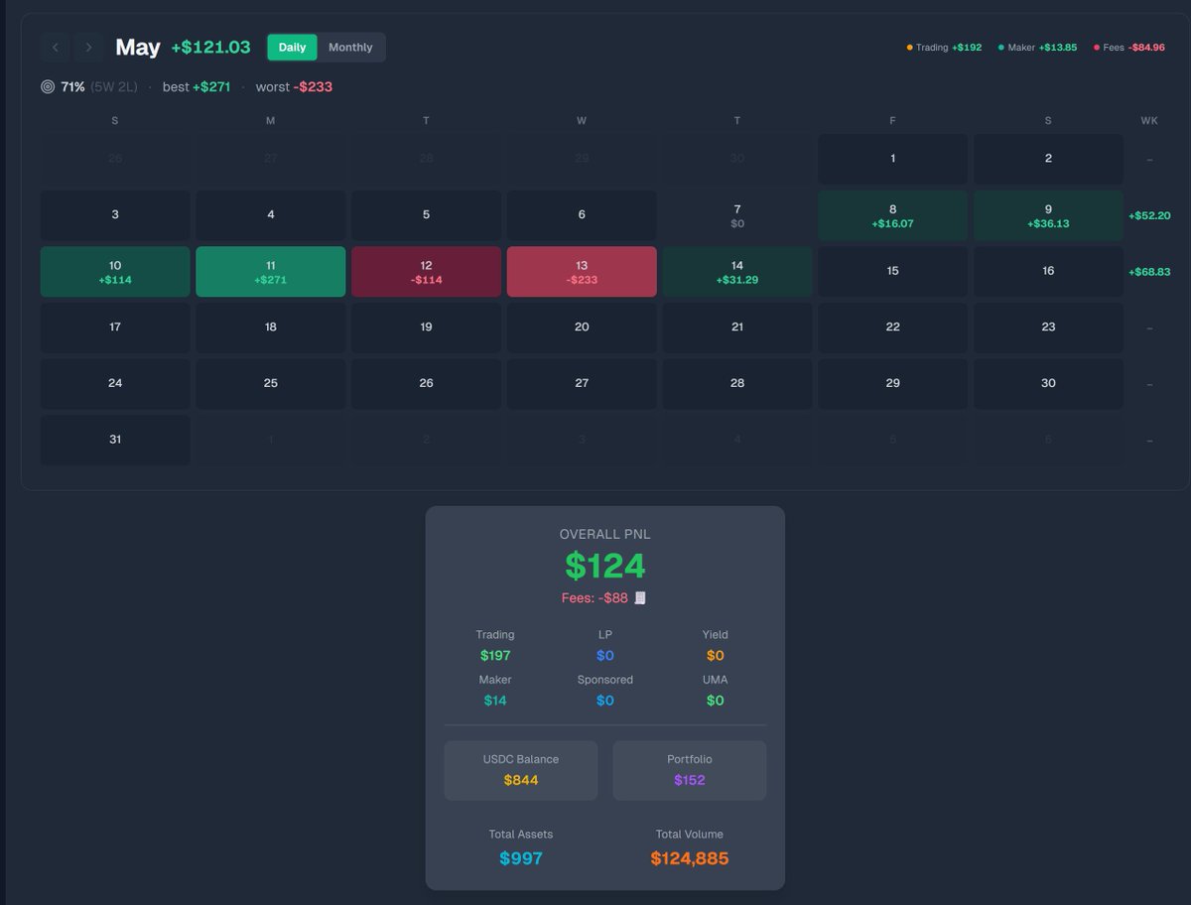Select the day 16 cell
Viewport: 1191px width, 905px height.
click(x=1048, y=272)
